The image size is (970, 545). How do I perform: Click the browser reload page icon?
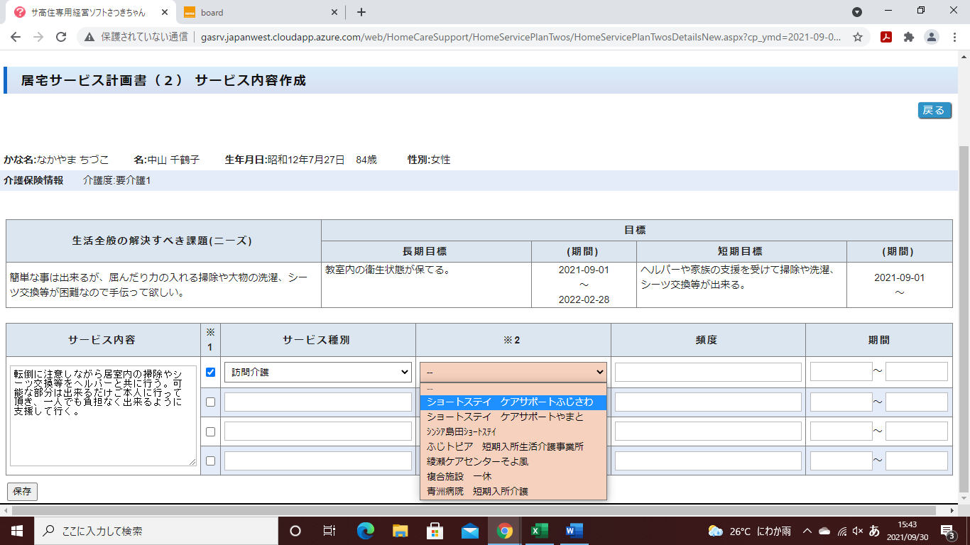pos(61,37)
